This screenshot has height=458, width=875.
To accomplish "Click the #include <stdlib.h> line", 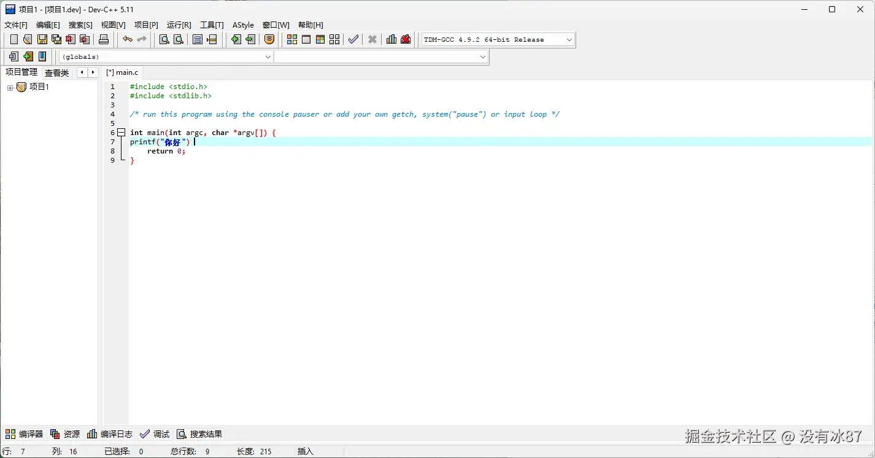I will [171, 96].
